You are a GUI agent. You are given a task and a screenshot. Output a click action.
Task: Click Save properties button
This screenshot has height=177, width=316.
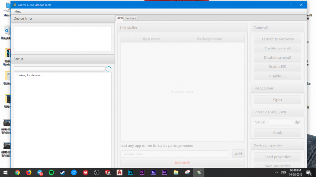(278, 165)
